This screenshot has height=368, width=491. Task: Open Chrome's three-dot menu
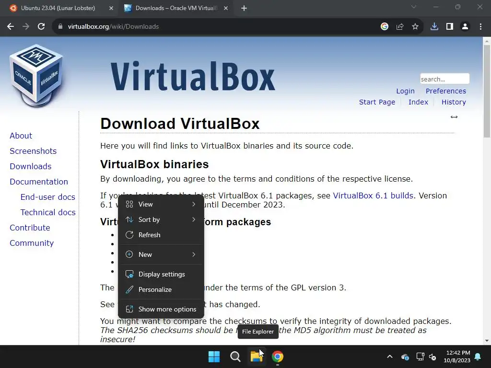tap(480, 27)
